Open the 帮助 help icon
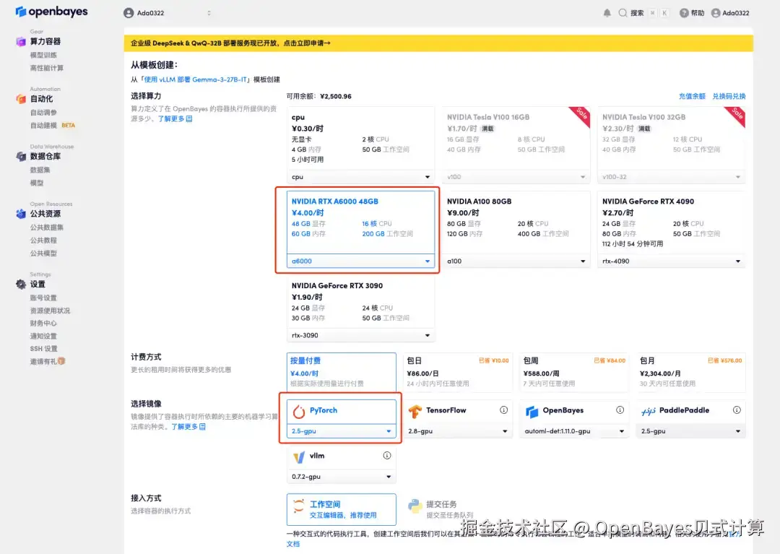 click(x=684, y=13)
